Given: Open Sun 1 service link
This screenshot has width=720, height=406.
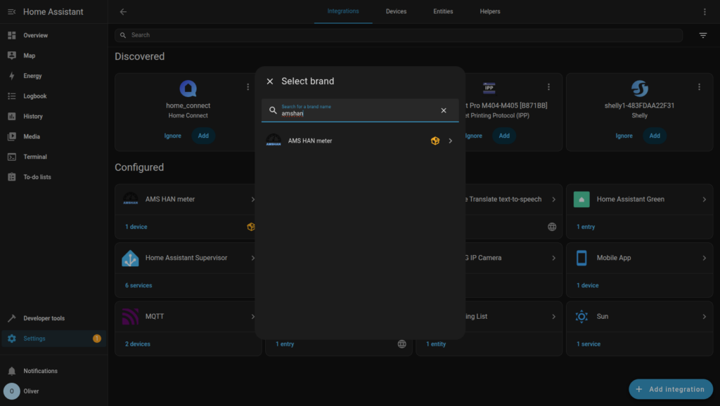Looking at the screenshot, I should pos(589,344).
